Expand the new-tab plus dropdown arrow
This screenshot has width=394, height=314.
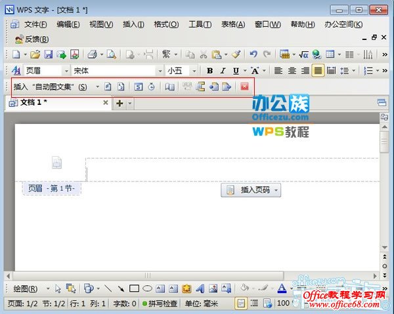pyautogui.click(x=130, y=103)
